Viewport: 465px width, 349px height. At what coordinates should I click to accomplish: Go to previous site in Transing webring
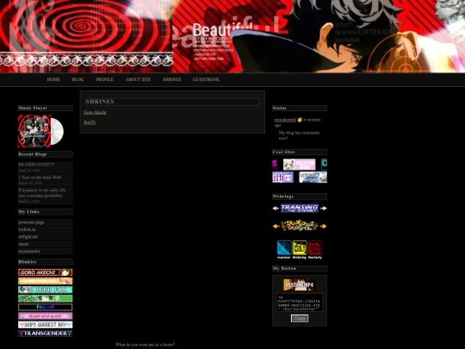(276, 209)
